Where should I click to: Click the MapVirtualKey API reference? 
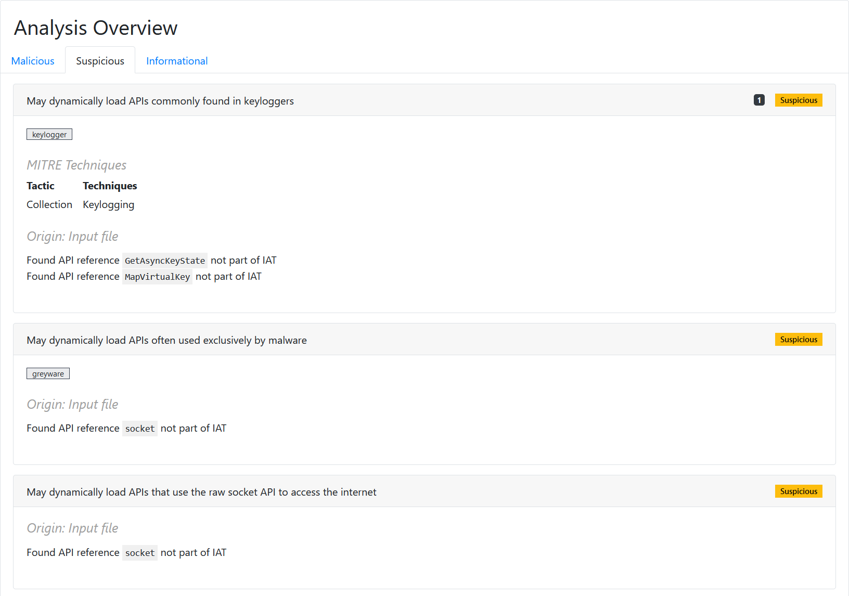click(157, 277)
